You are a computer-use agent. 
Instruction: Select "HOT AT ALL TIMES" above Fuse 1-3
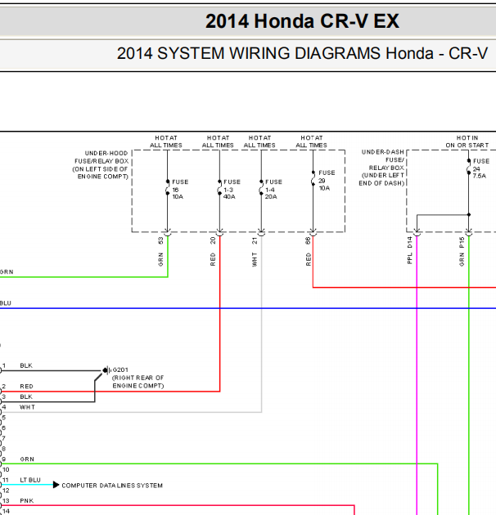coord(218,141)
